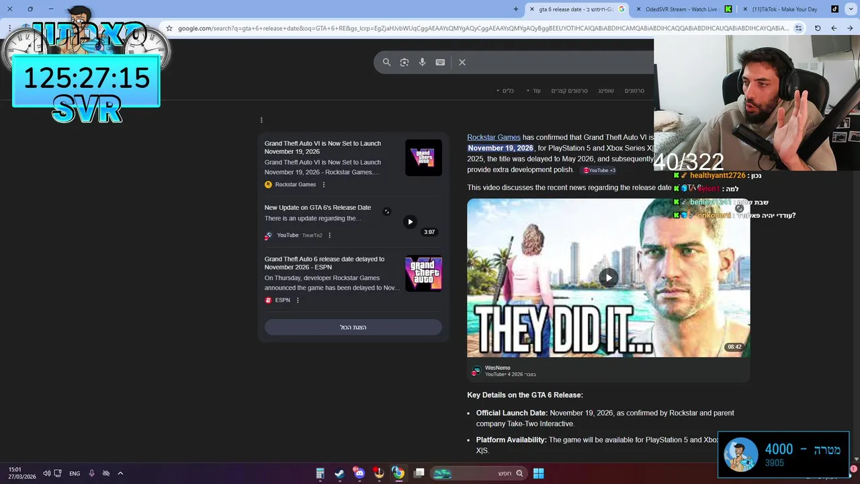This screenshot has width=860, height=484.
Task: Open Discord from the taskbar
Action: 359,473
